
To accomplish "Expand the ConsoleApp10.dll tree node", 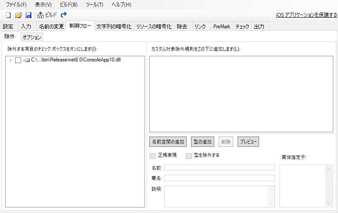I will [x=11, y=60].
